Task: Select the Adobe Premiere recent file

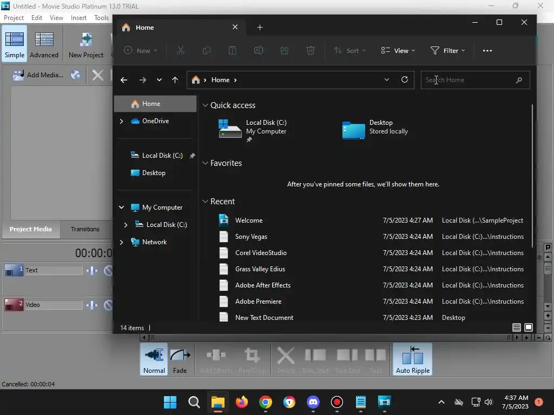Action: point(371,302)
